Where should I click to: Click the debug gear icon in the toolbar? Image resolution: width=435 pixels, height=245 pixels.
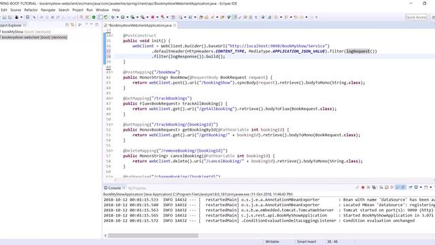point(113,17)
